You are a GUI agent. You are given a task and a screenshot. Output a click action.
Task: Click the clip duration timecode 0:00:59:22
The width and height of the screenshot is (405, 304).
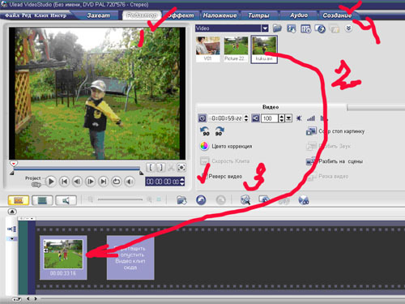click(226, 118)
